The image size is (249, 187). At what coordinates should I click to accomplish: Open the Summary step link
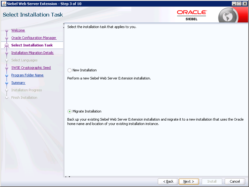18,83
